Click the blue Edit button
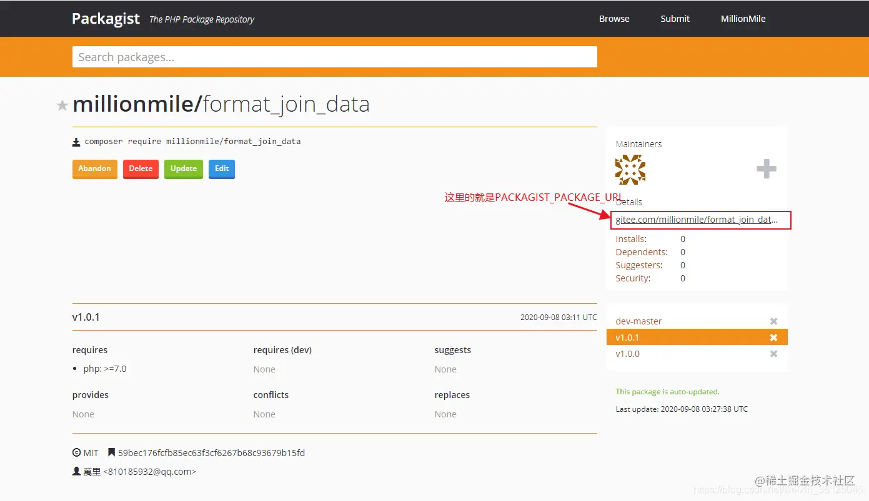The width and height of the screenshot is (869, 501). tap(222, 169)
